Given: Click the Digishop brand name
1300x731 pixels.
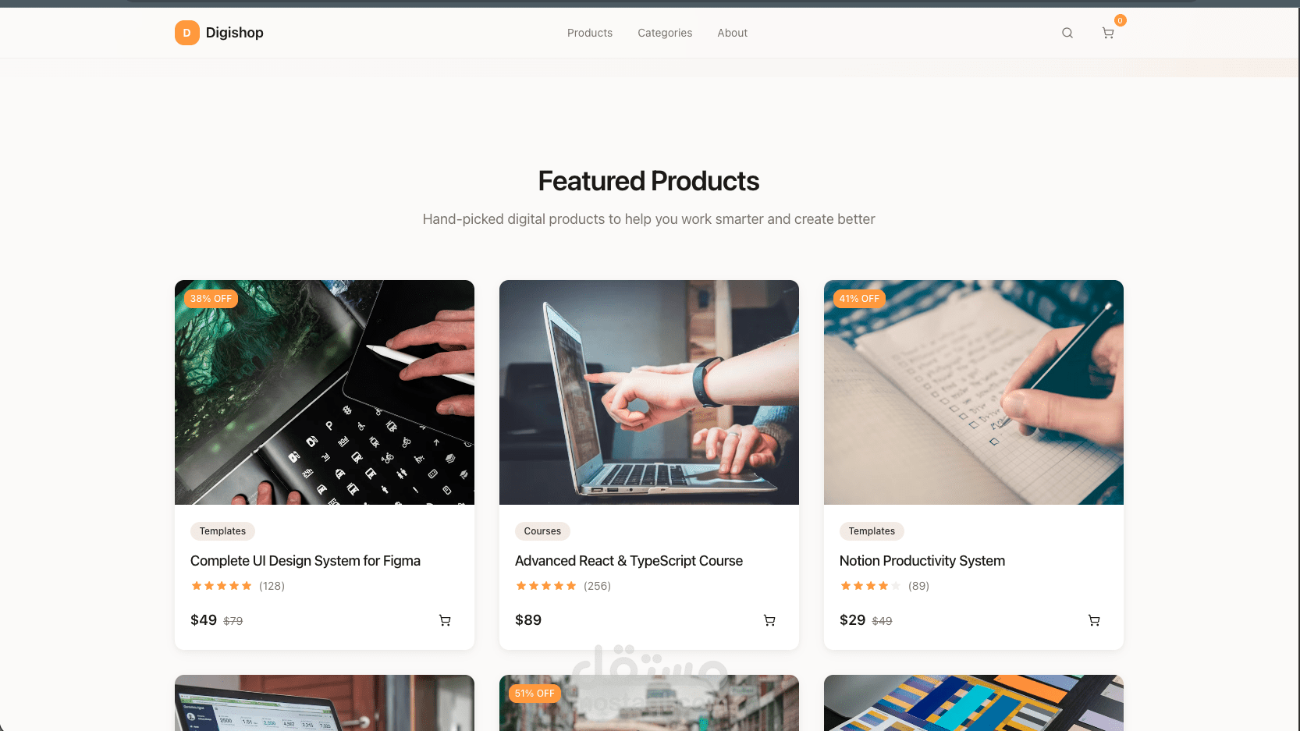Looking at the screenshot, I should (x=235, y=33).
